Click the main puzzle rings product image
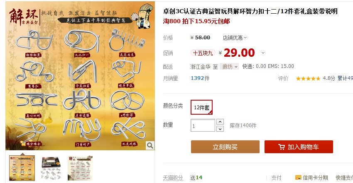Screen dimensions: 353x183 click(x=80, y=76)
